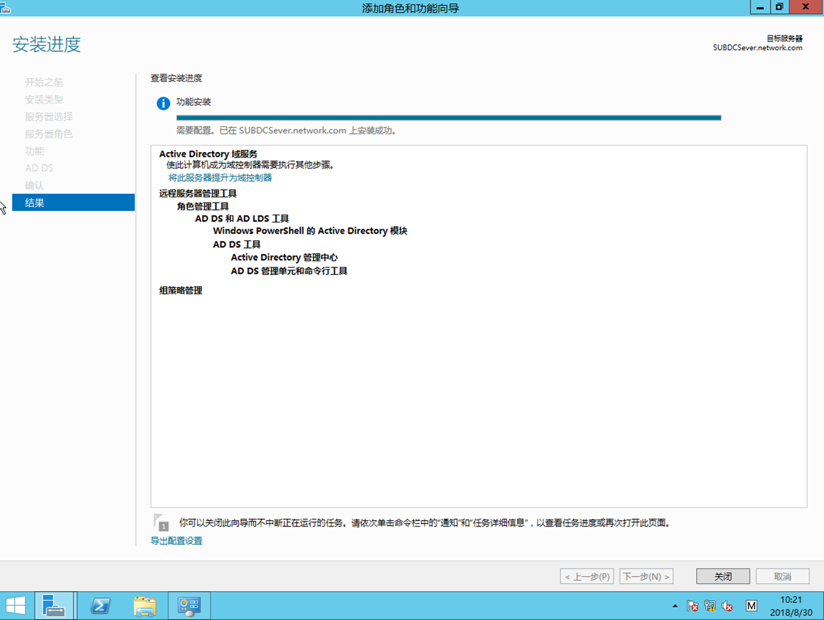Click AD DS 管理单元和命令行工具 entry
Image resolution: width=824 pixels, height=620 pixels.
(289, 271)
